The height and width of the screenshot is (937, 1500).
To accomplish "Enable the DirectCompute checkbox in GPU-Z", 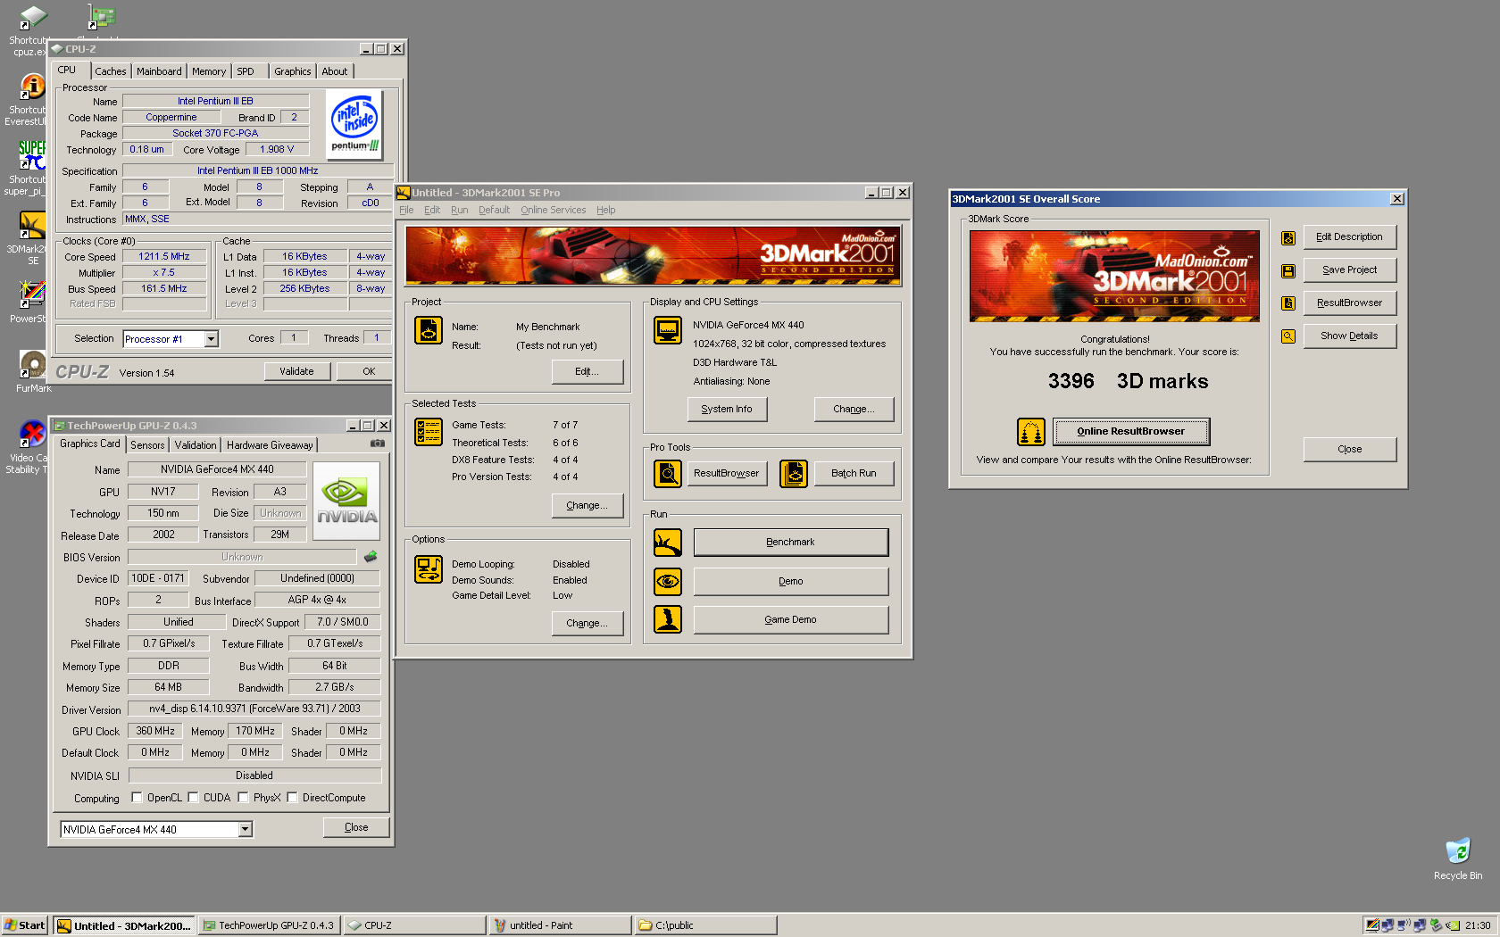I will pyautogui.click(x=292, y=798).
